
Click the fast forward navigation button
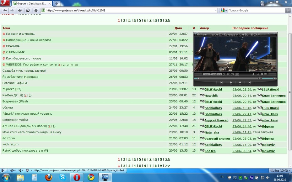[x=19, y=10]
